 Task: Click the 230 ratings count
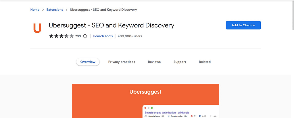coord(78,36)
